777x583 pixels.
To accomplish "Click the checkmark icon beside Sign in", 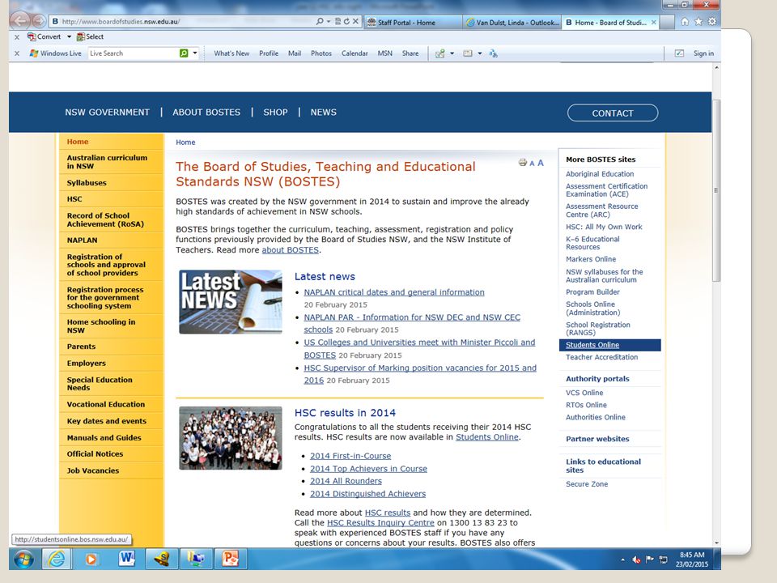I will 679,53.
